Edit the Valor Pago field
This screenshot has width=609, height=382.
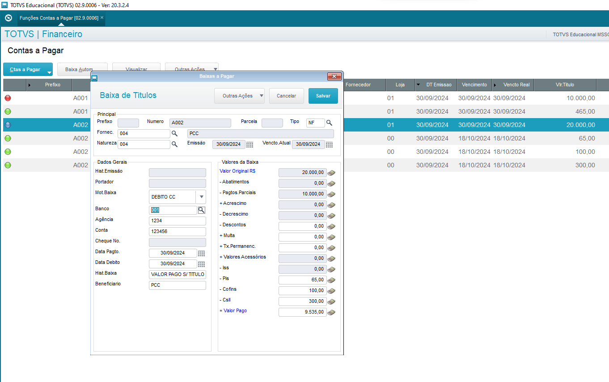(303, 312)
